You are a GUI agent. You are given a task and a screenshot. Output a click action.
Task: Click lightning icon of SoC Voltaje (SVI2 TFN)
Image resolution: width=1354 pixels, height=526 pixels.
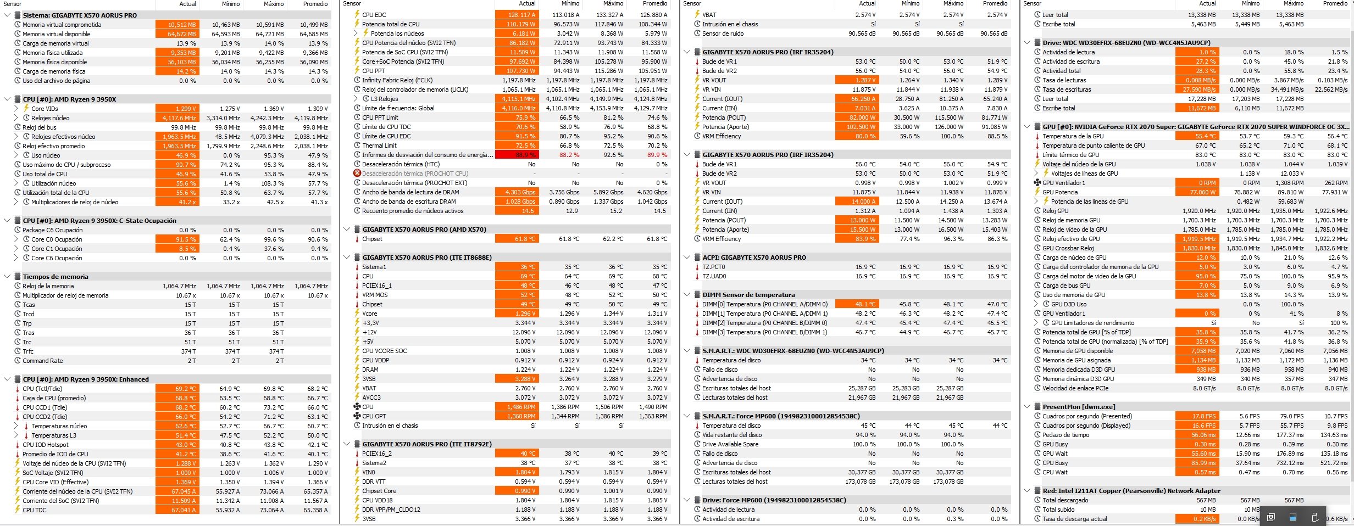tap(18, 473)
